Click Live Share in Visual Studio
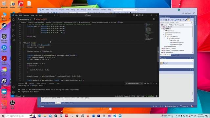 (186, 13)
